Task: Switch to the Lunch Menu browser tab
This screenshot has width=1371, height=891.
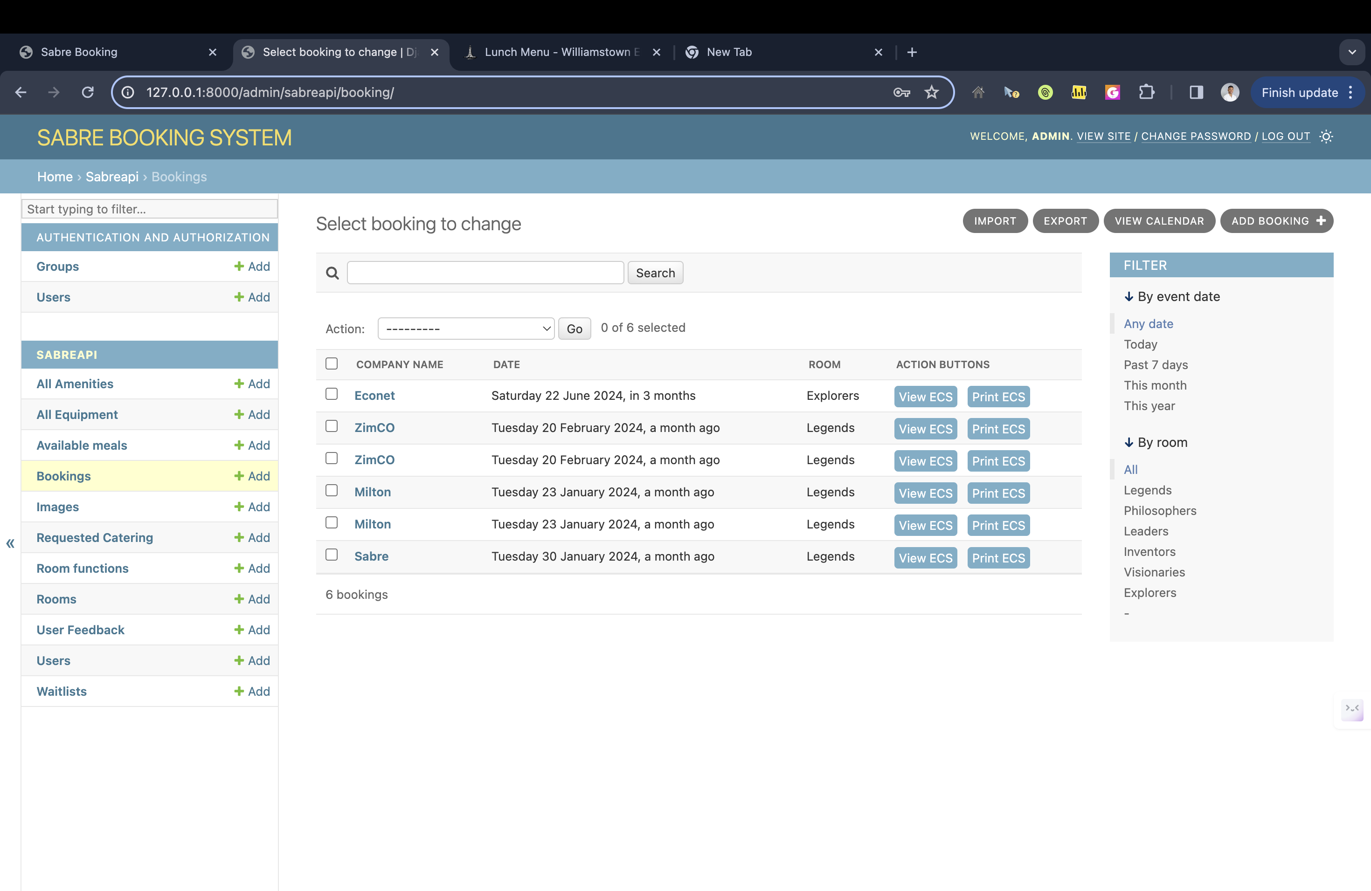Action: (553, 52)
